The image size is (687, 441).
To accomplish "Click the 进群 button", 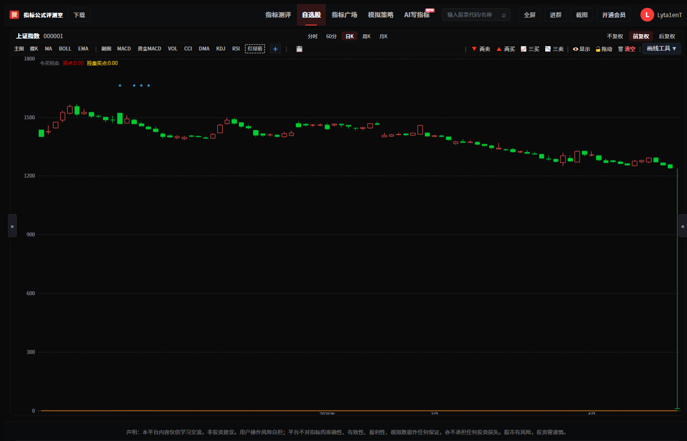I will pyautogui.click(x=555, y=15).
